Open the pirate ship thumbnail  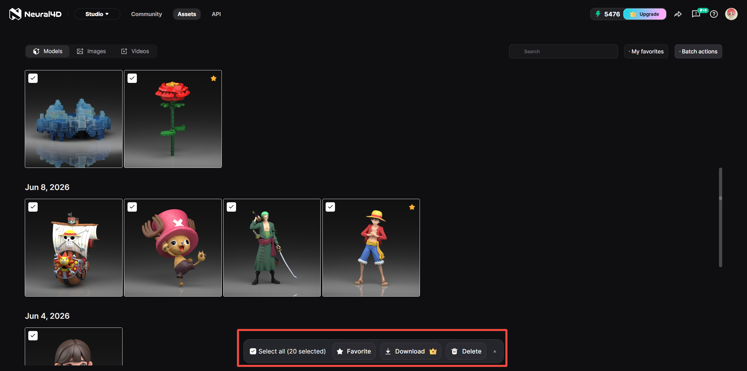click(x=74, y=248)
